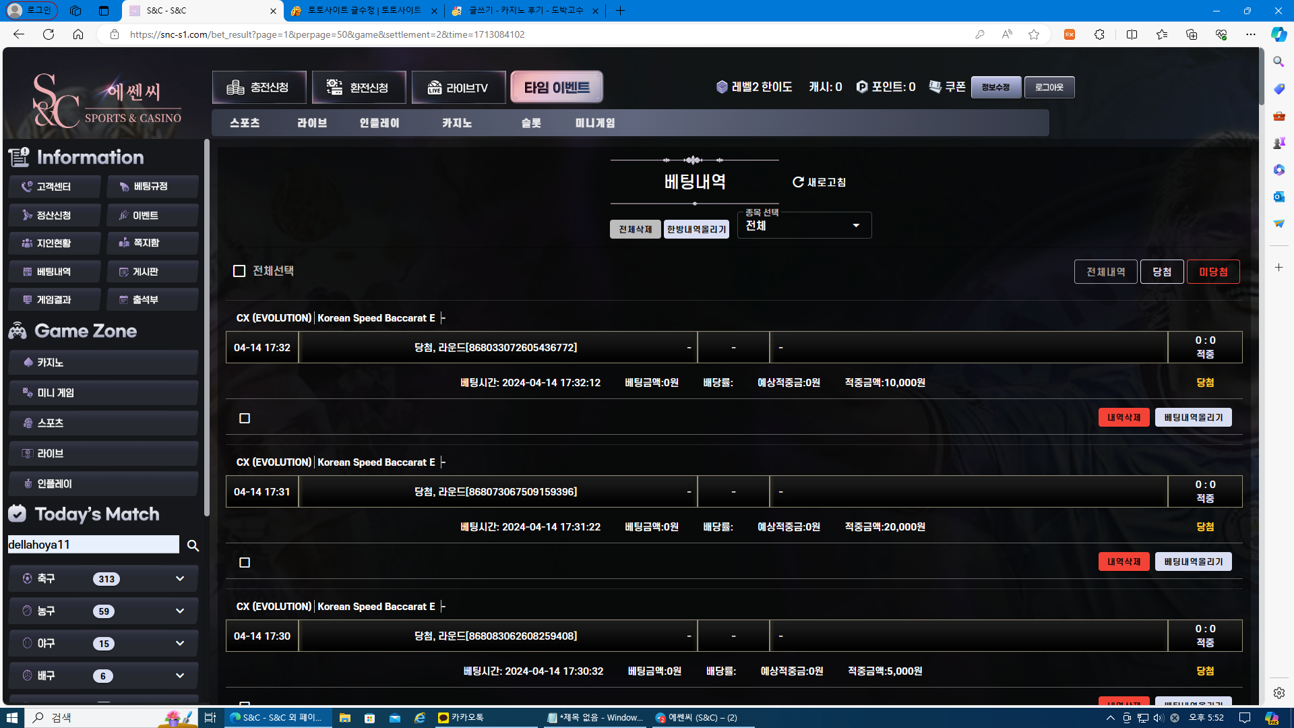Open 환전신청 withdrawal request

coord(359,88)
